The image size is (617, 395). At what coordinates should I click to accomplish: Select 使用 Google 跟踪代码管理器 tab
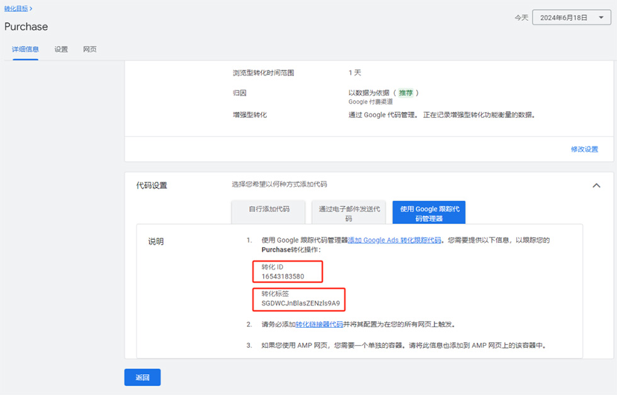tap(428, 213)
